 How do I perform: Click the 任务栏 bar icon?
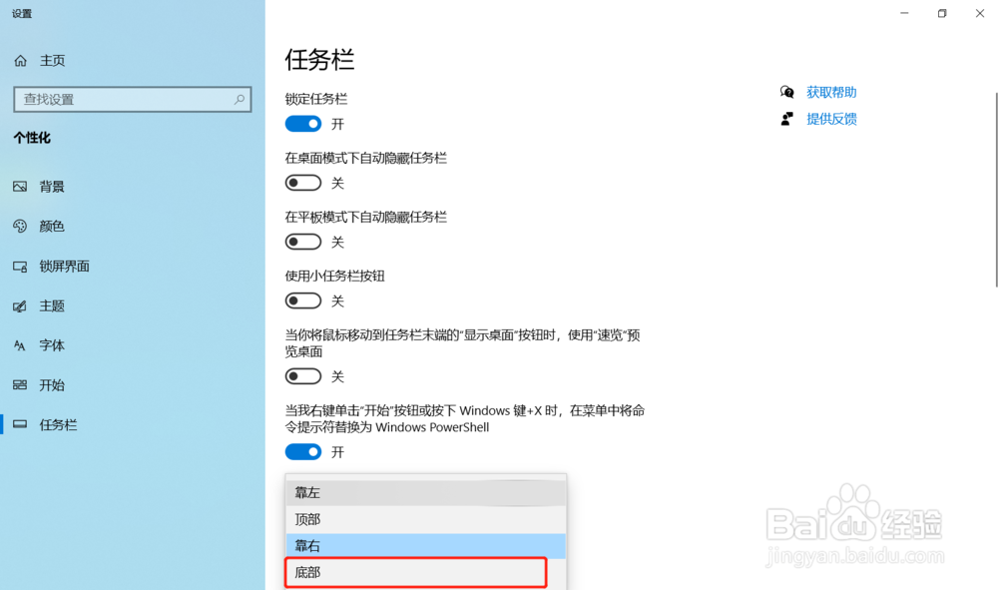[x=20, y=424]
